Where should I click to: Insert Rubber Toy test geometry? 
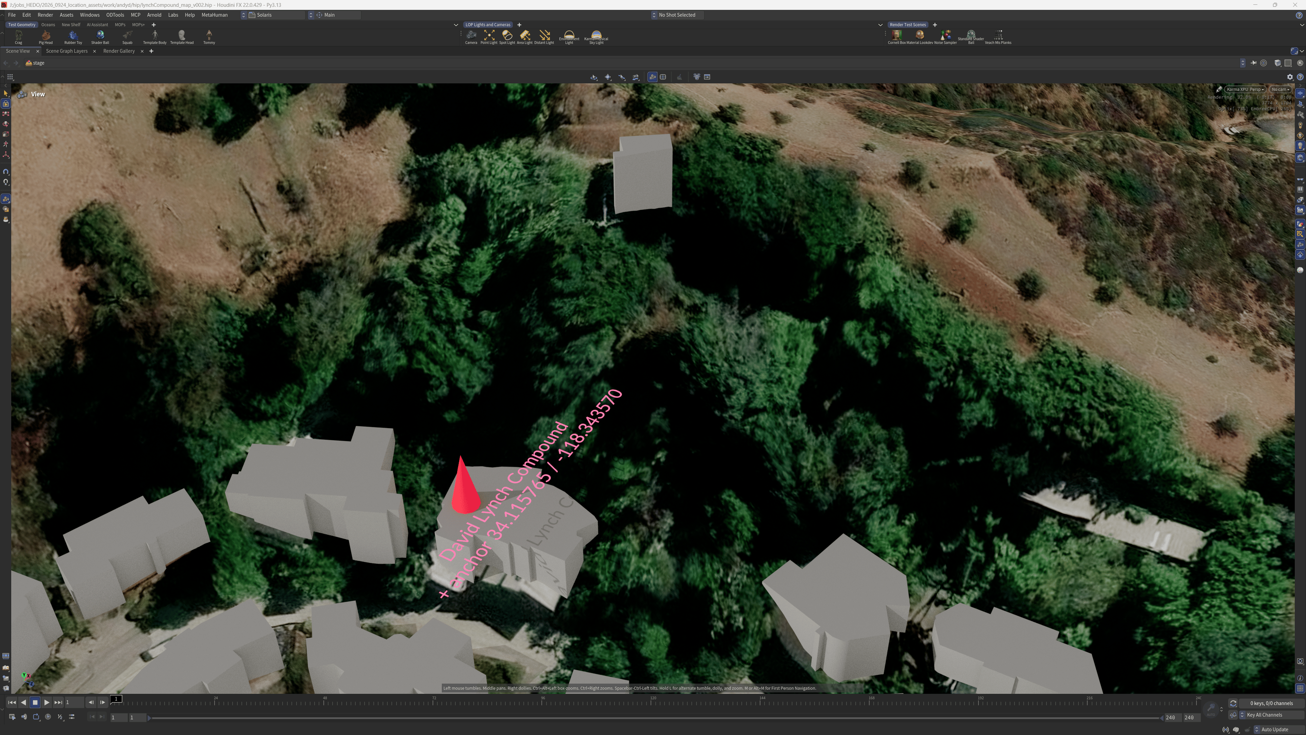tap(73, 36)
